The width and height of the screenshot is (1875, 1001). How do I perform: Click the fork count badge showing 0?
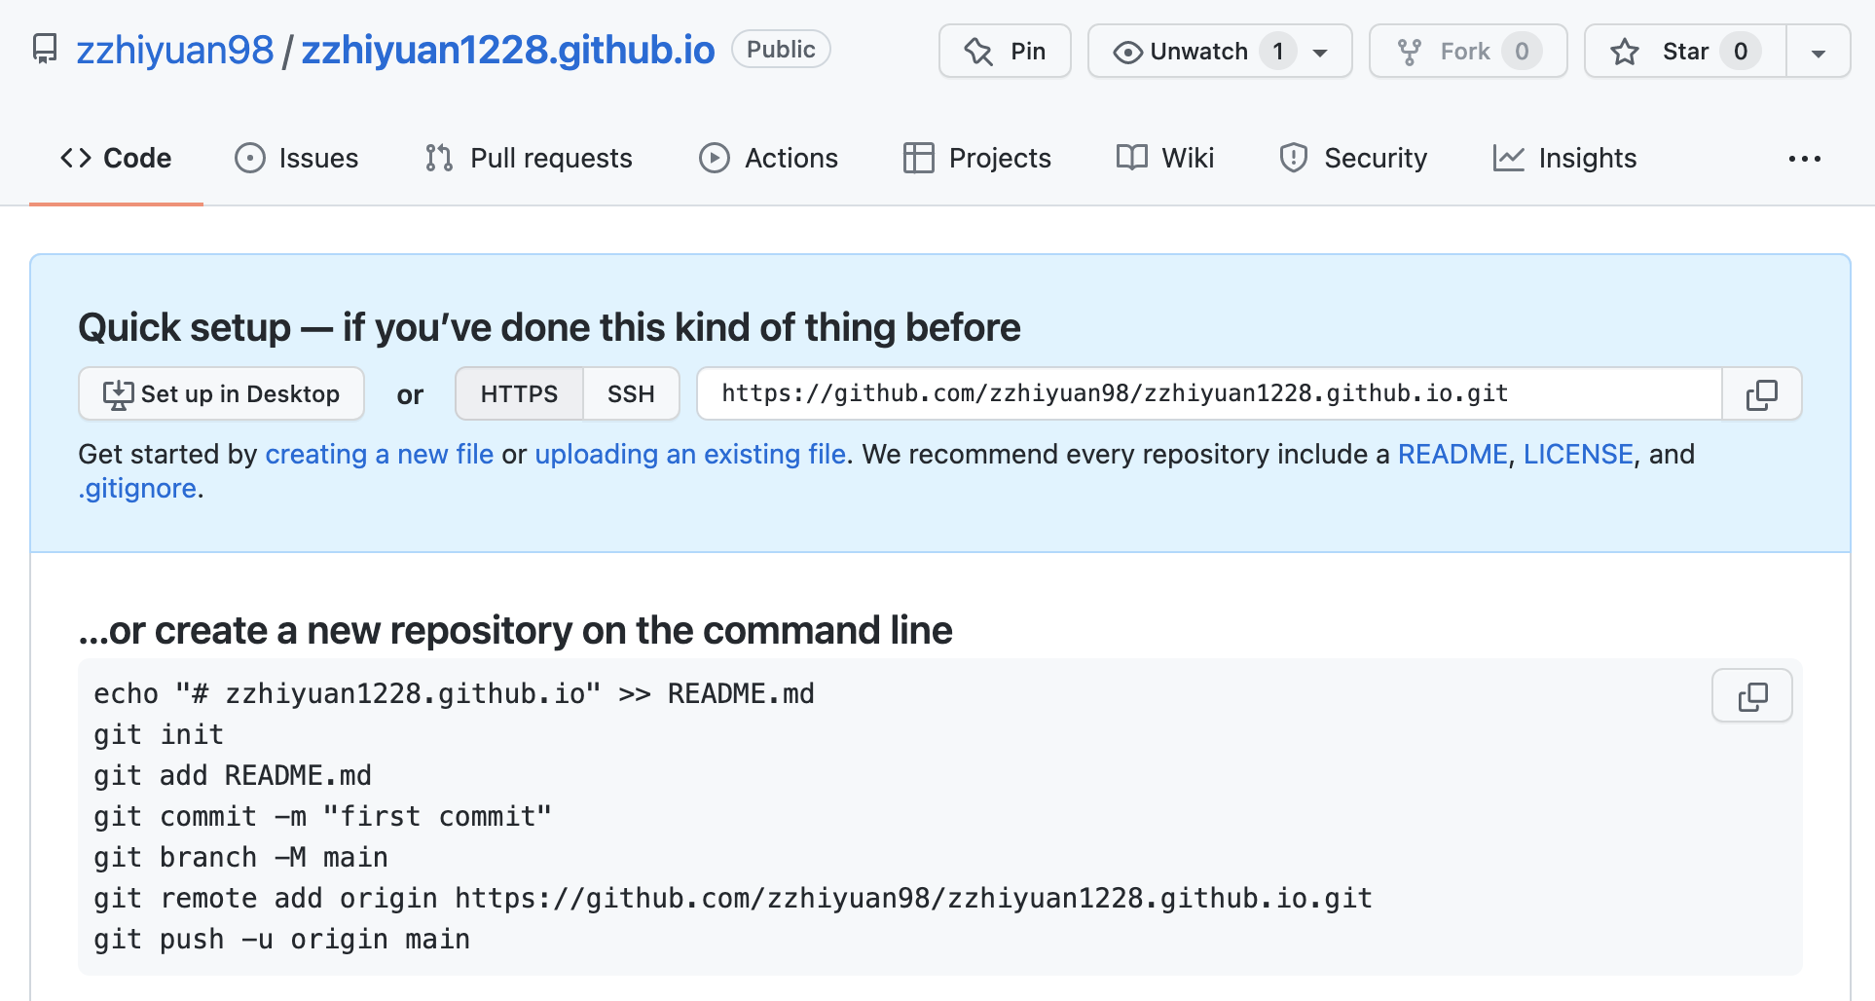tap(1521, 51)
